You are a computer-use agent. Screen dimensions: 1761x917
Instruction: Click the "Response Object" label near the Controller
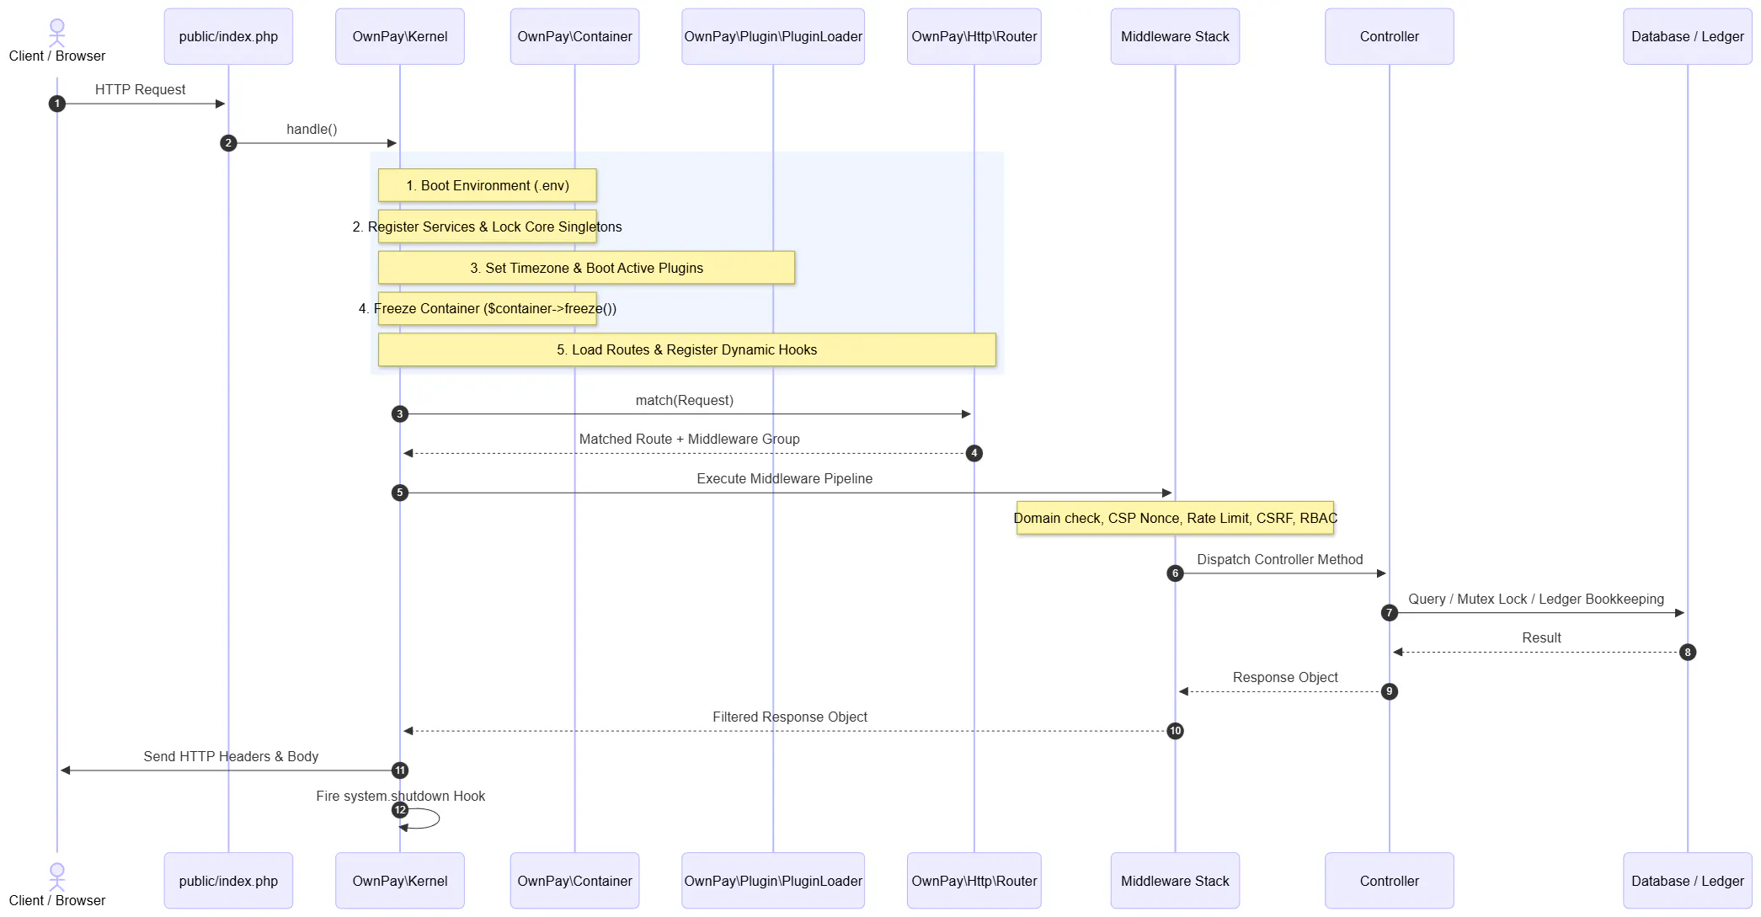tap(1285, 677)
